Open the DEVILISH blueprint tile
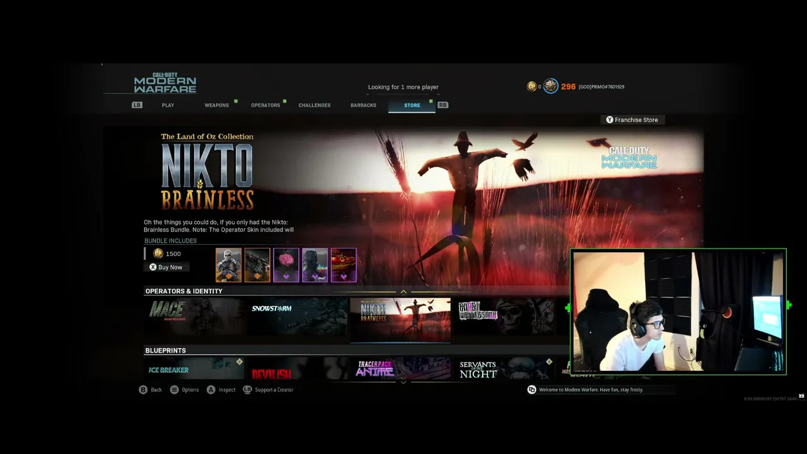Image resolution: width=807 pixels, height=454 pixels. point(297,369)
